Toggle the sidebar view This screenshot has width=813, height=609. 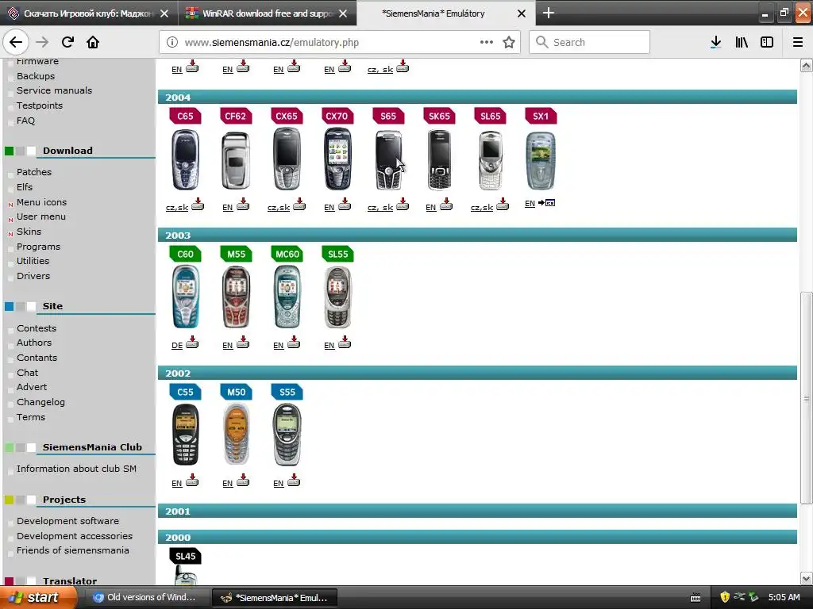point(767,42)
